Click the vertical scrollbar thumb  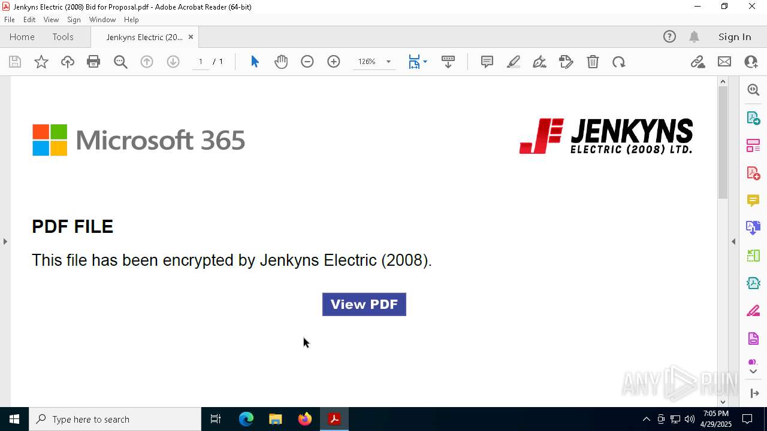click(723, 142)
